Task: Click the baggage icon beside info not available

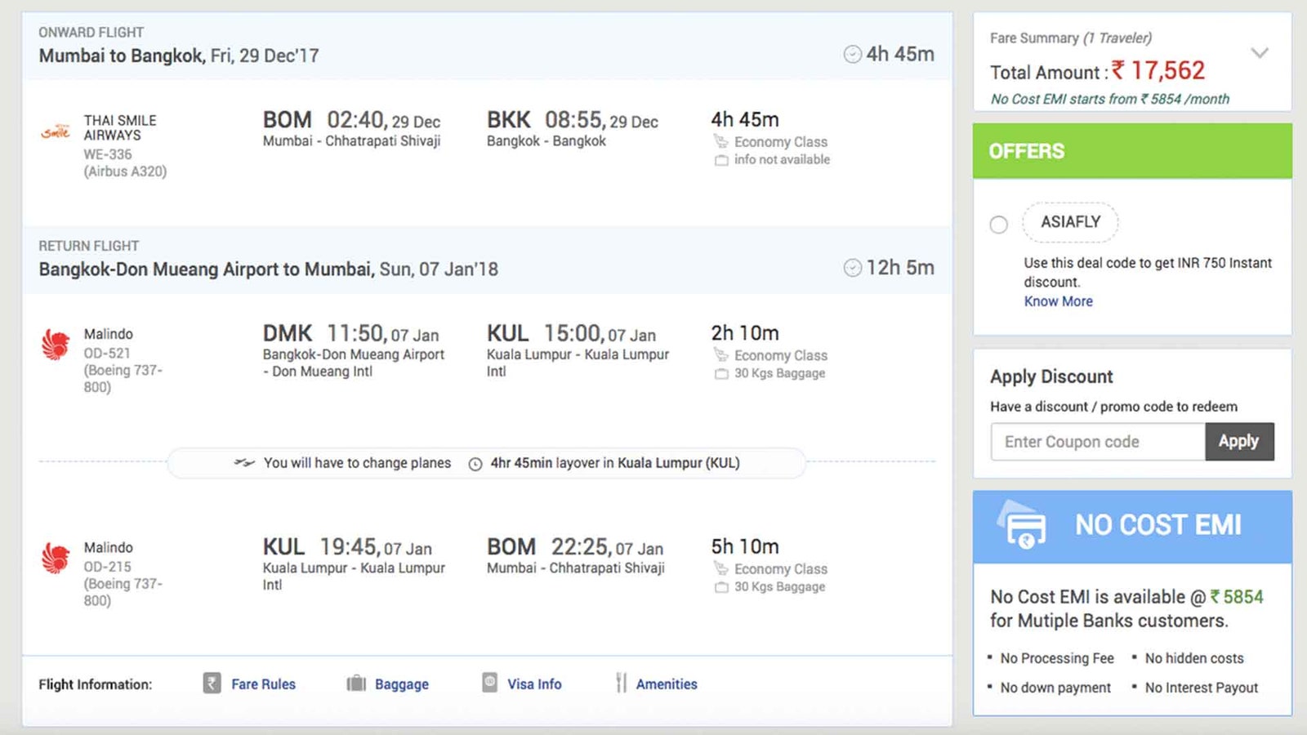Action: tap(721, 160)
